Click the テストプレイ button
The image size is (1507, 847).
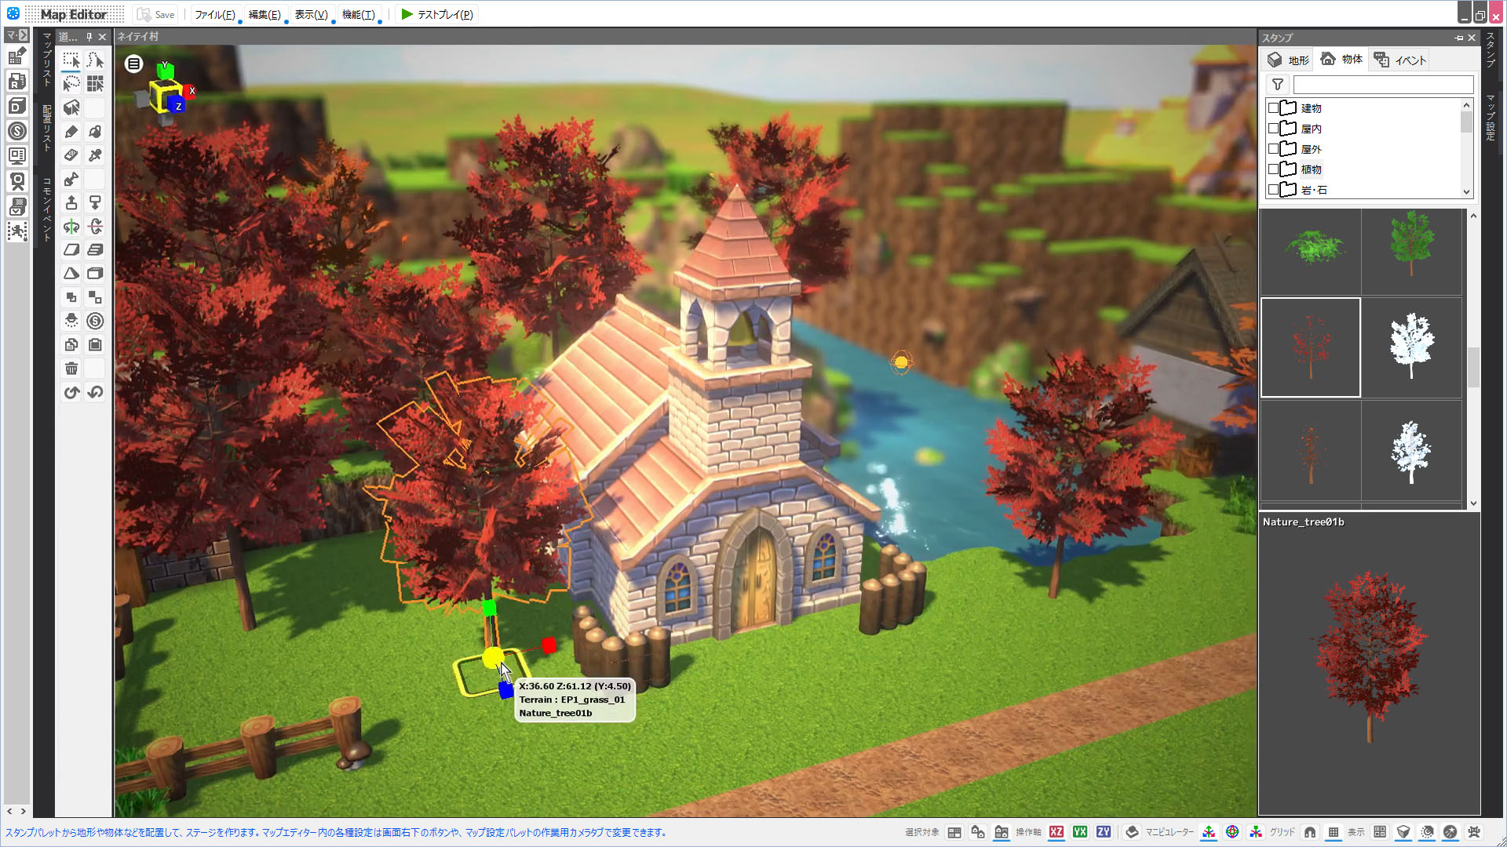[x=437, y=14]
